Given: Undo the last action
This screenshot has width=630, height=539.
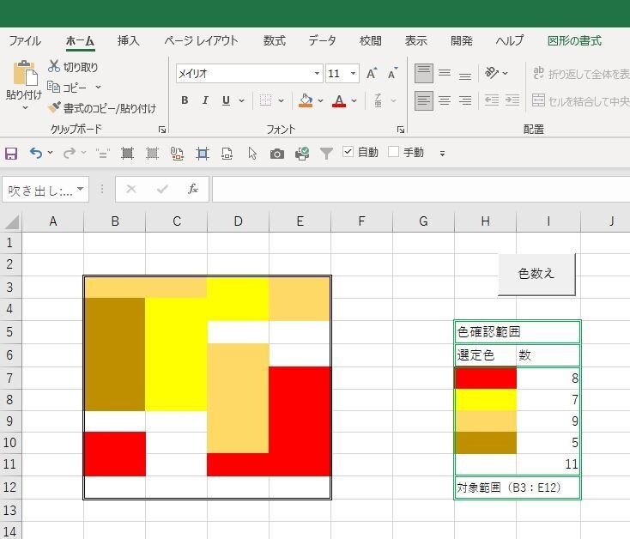Looking at the screenshot, I should [36, 153].
